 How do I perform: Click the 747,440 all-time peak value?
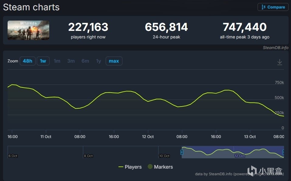pyautogui.click(x=245, y=27)
